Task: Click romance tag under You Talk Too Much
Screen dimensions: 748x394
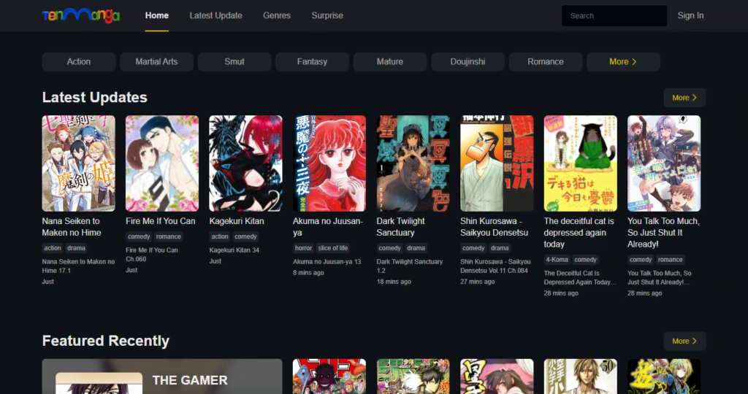Action: tap(671, 260)
